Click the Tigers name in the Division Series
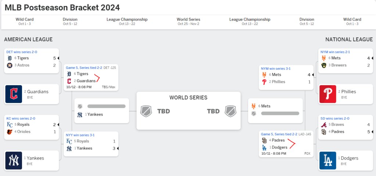The width and height of the screenshot is (376, 176). click(x=82, y=74)
